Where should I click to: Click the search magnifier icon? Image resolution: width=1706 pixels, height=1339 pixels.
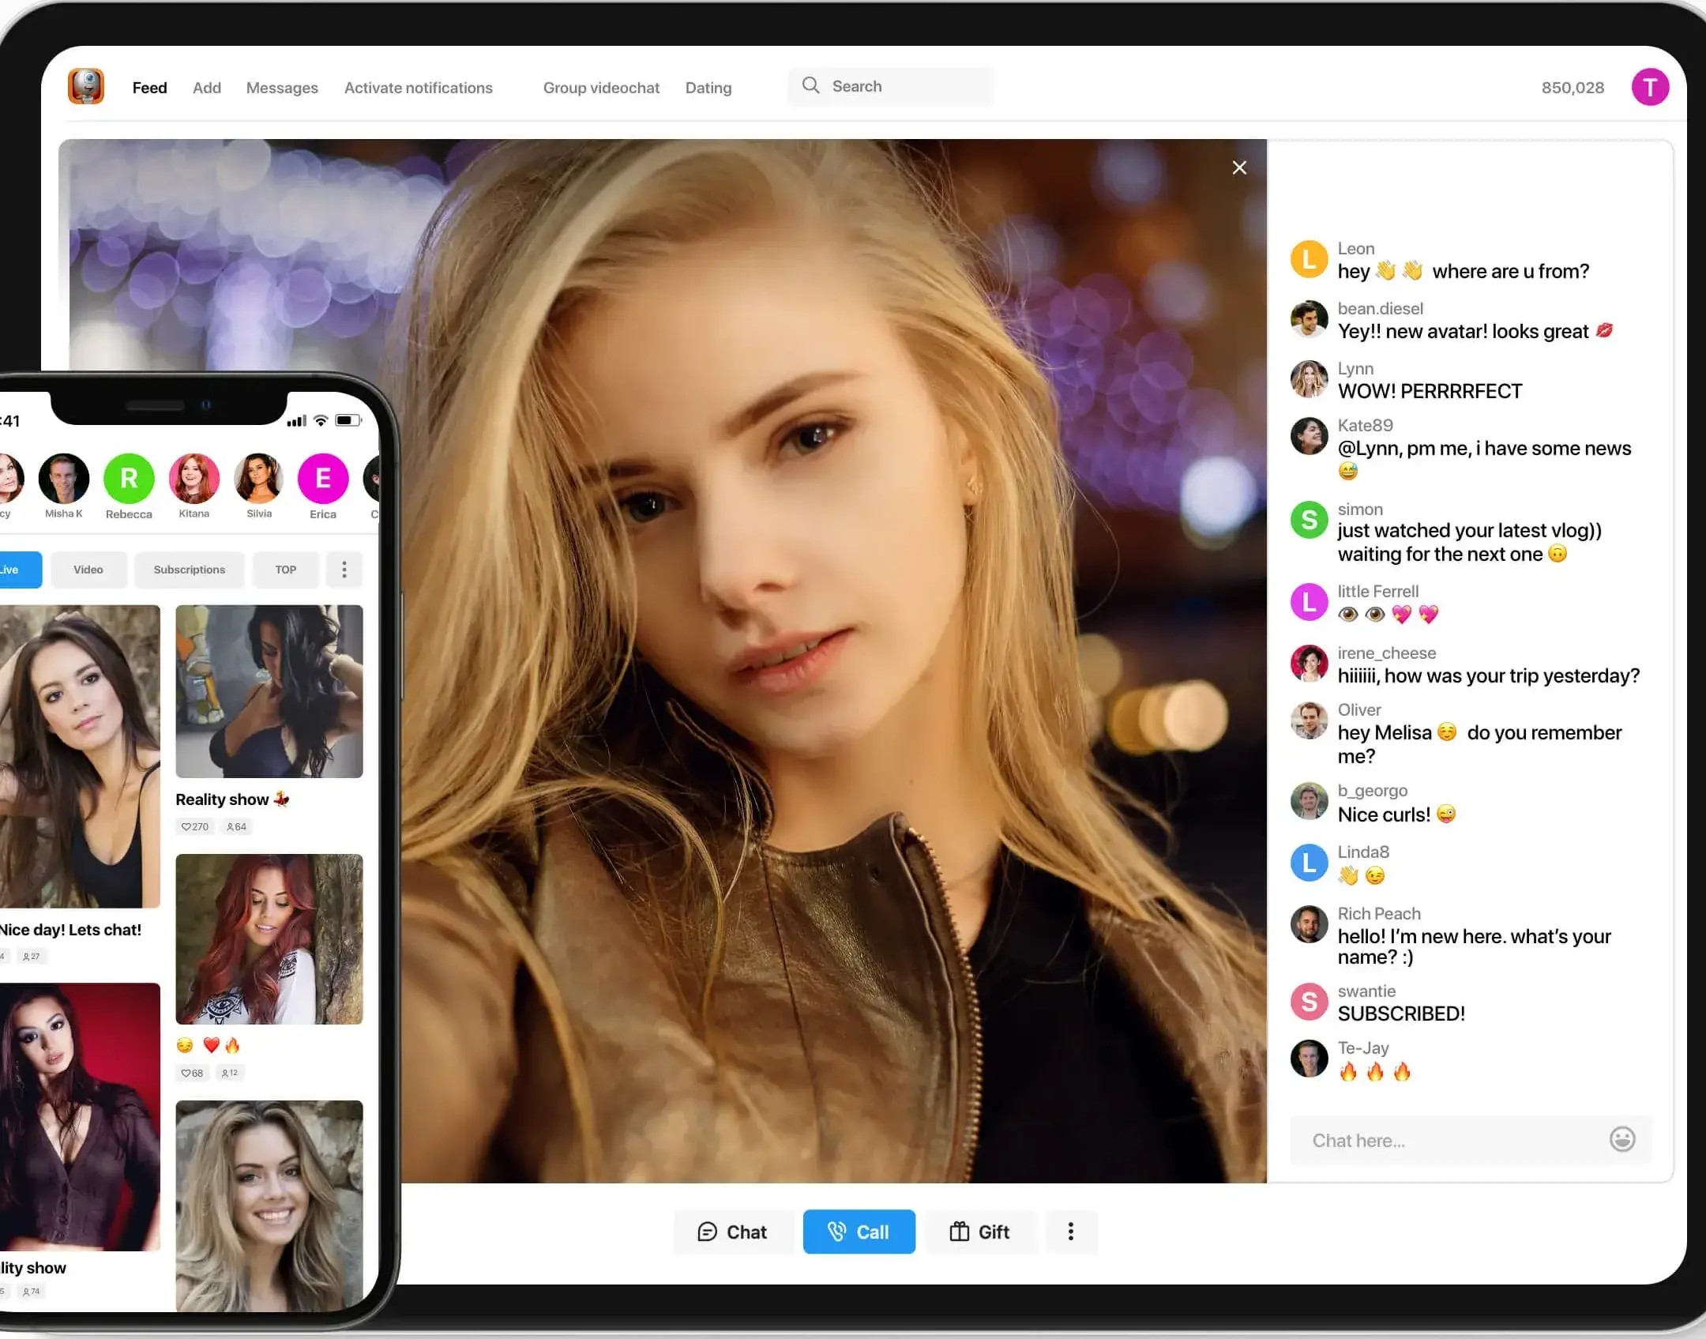pos(810,85)
